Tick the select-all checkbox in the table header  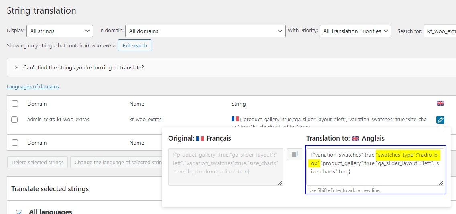click(x=15, y=104)
